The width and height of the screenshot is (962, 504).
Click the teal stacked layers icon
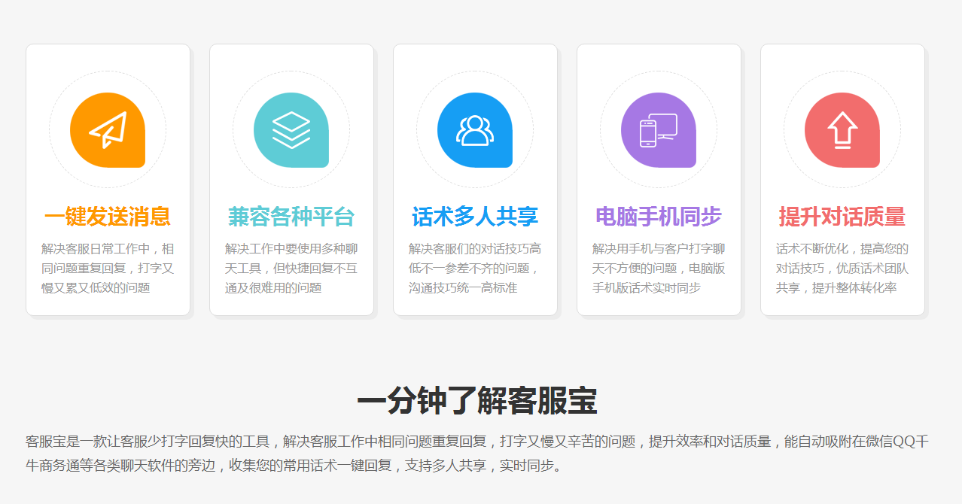coord(291,130)
